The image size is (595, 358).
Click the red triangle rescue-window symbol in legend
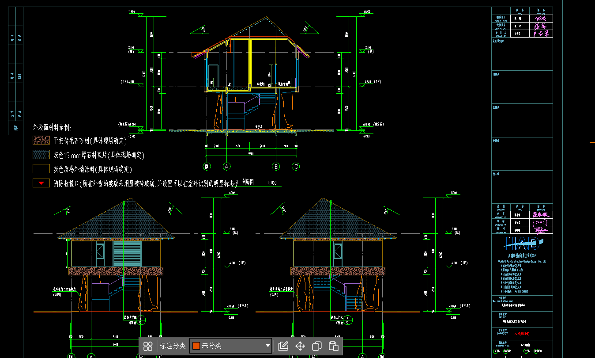coord(41,183)
